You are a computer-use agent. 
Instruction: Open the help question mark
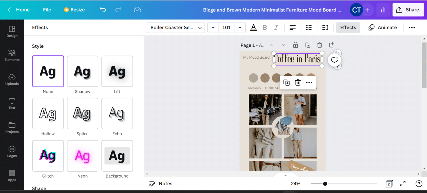[419, 184]
